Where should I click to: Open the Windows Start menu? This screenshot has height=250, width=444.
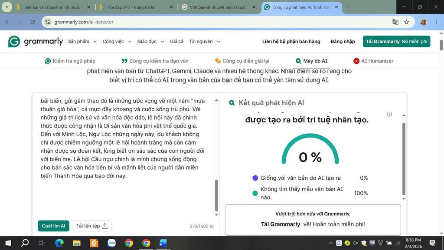click(x=8, y=243)
